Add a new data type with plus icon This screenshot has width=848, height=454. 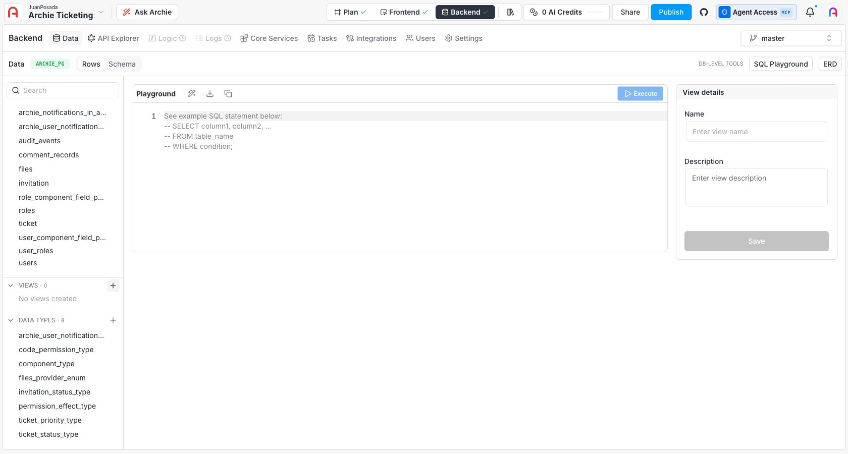pyautogui.click(x=113, y=320)
